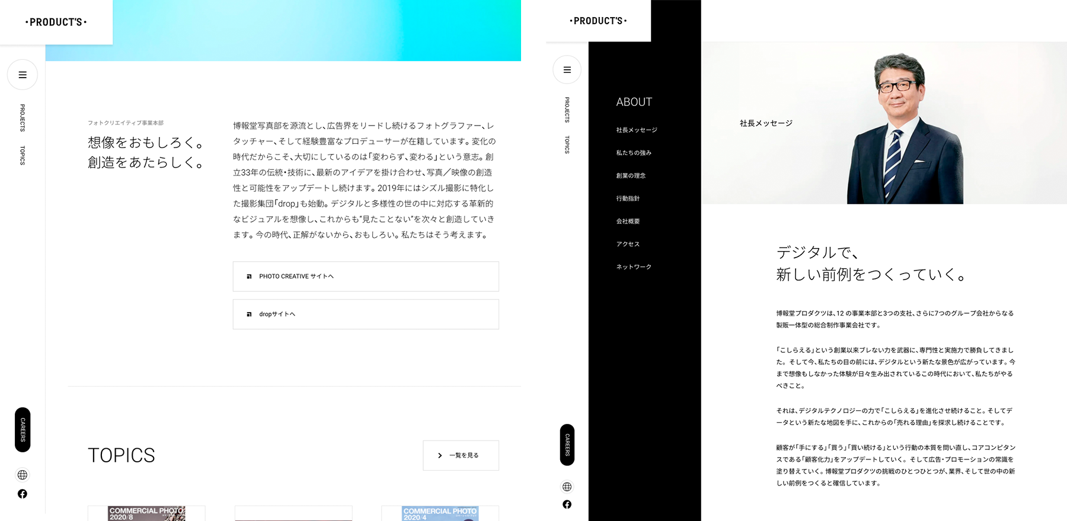Open PROJECTS in right page sidebar

[567, 110]
